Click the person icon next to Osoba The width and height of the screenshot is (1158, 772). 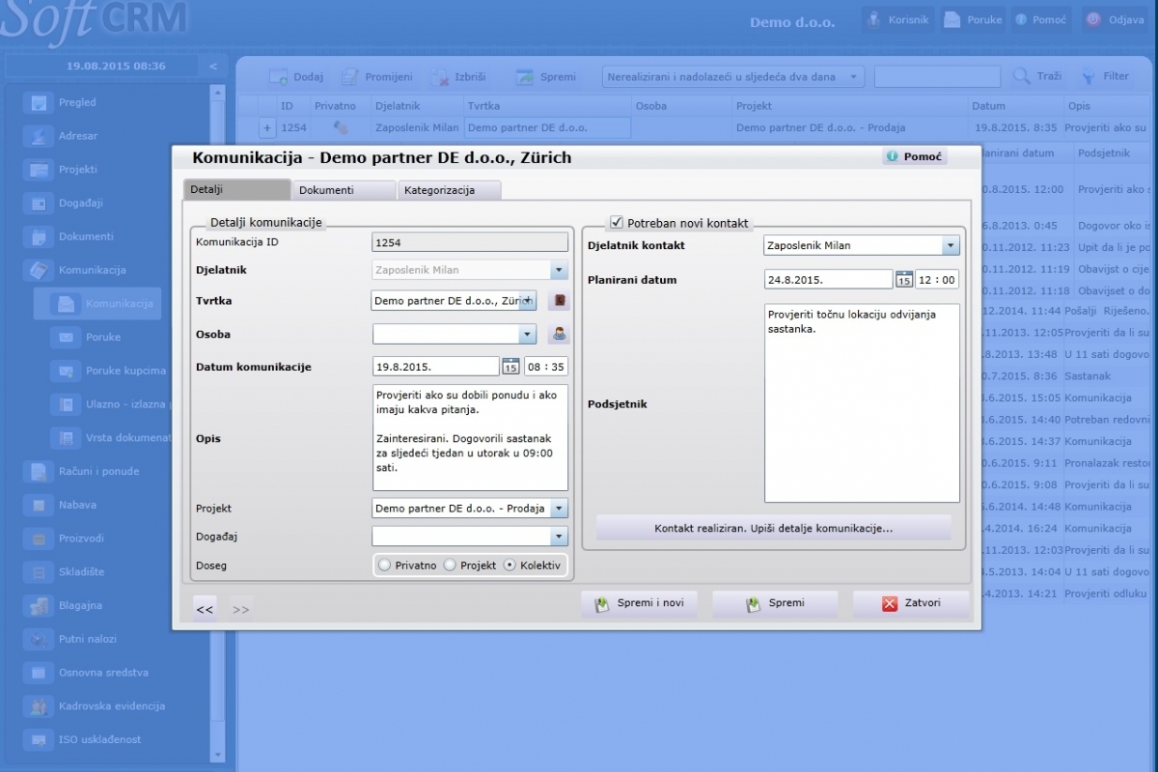559,335
